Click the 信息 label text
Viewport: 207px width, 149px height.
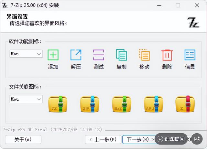190,67
